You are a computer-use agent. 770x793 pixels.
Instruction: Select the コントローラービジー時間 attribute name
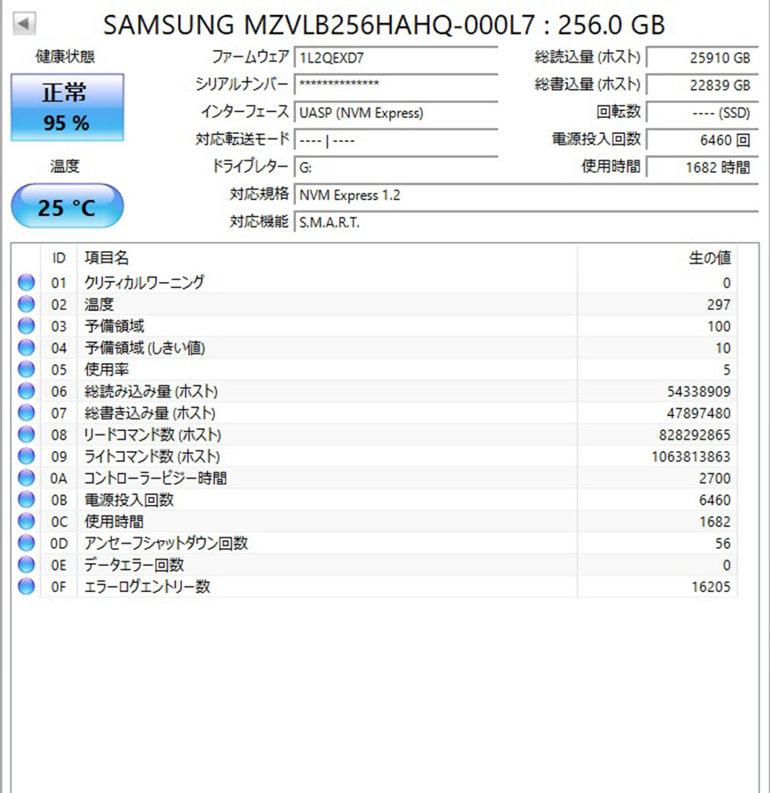[155, 478]
